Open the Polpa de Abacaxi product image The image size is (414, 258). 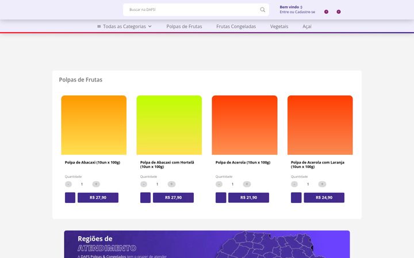(x=94, y=125)
